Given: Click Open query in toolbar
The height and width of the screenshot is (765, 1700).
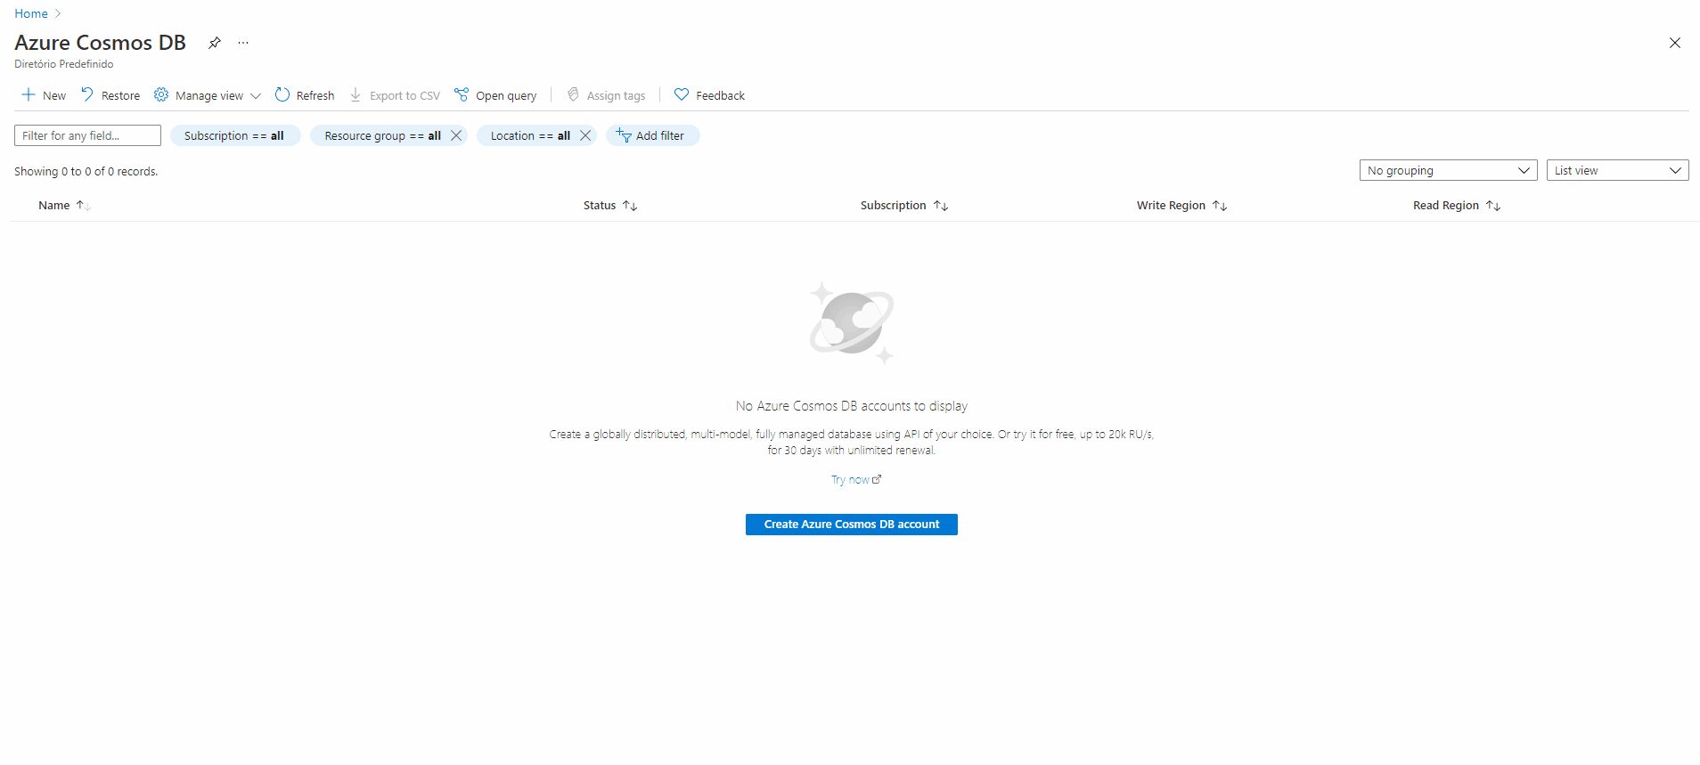Looking at the screenshot, I should tap(495, 95).
